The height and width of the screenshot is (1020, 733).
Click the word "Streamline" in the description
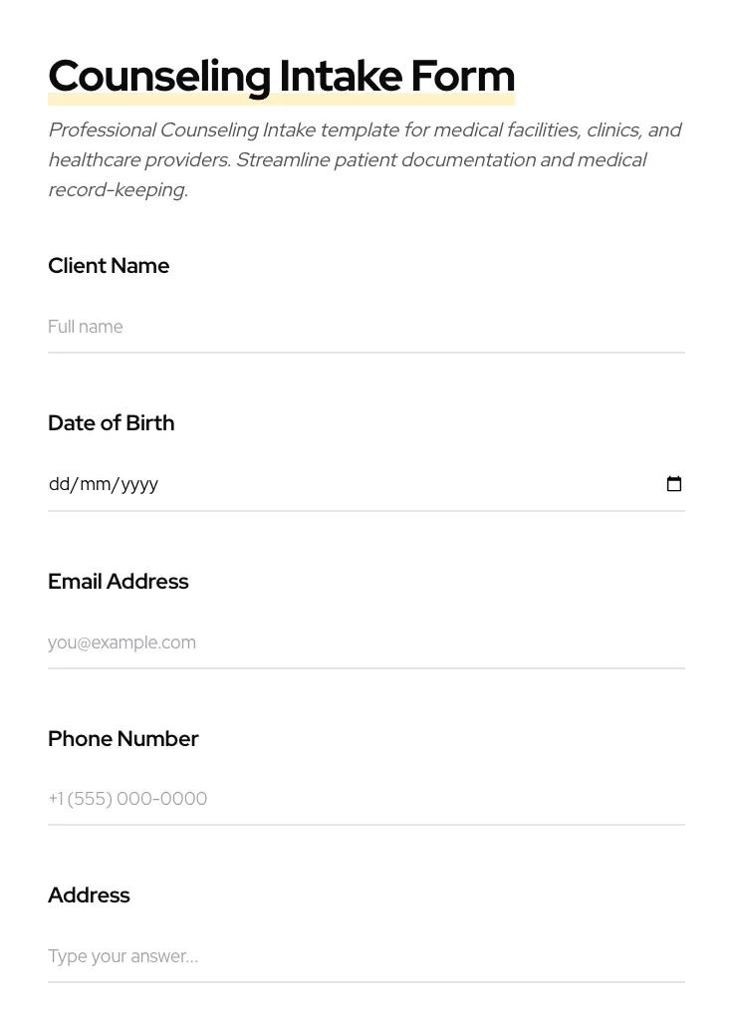(x=282, y=160)
